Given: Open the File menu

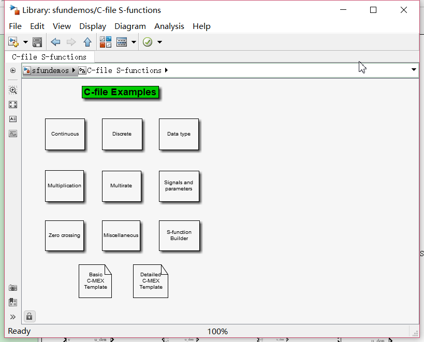Looking at the screenshot, I should (x=15, y=26).
